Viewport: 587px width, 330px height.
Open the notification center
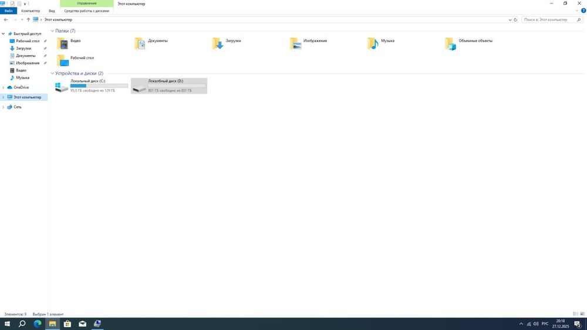[x=578, y=324]
